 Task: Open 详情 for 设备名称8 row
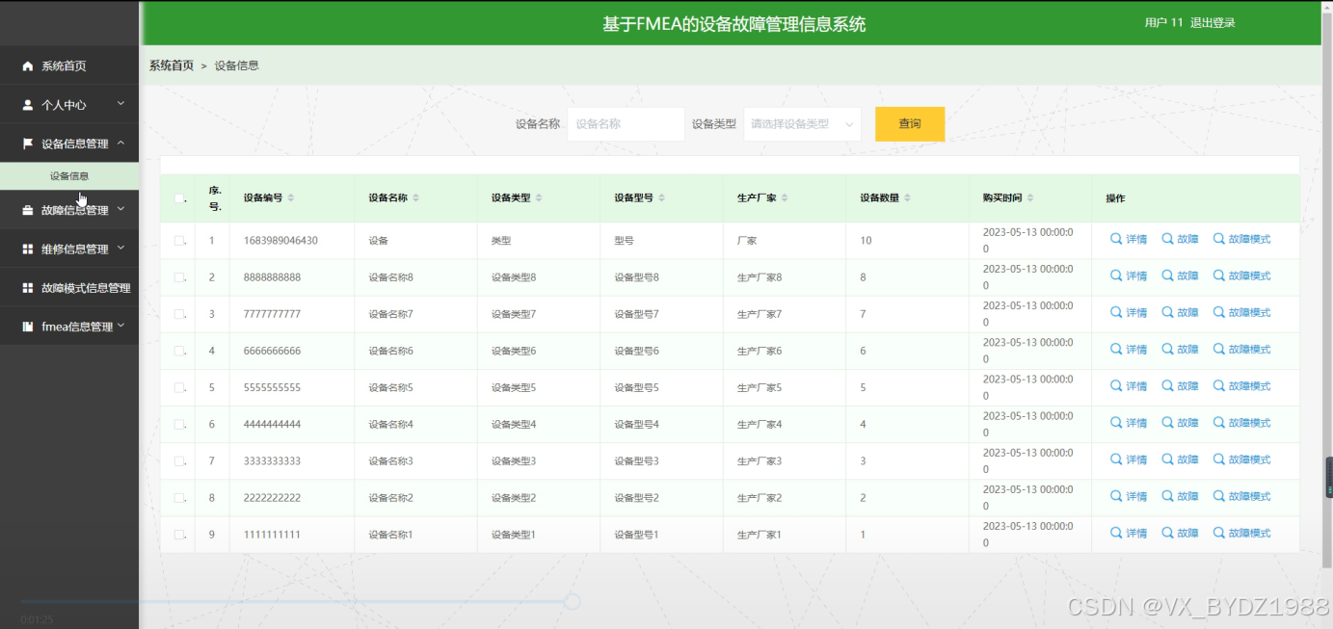(x=1129, y=275)
